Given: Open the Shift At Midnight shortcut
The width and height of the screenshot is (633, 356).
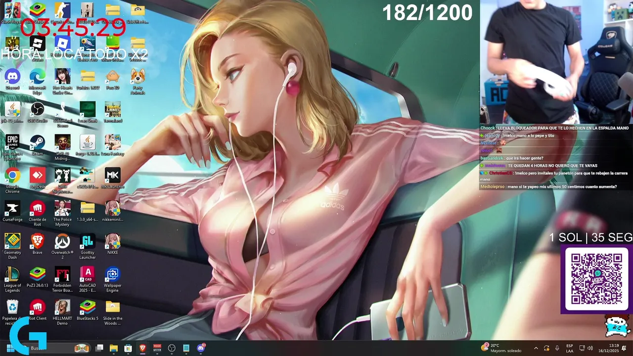Looking at the screenshot, I should coord(62,147).
